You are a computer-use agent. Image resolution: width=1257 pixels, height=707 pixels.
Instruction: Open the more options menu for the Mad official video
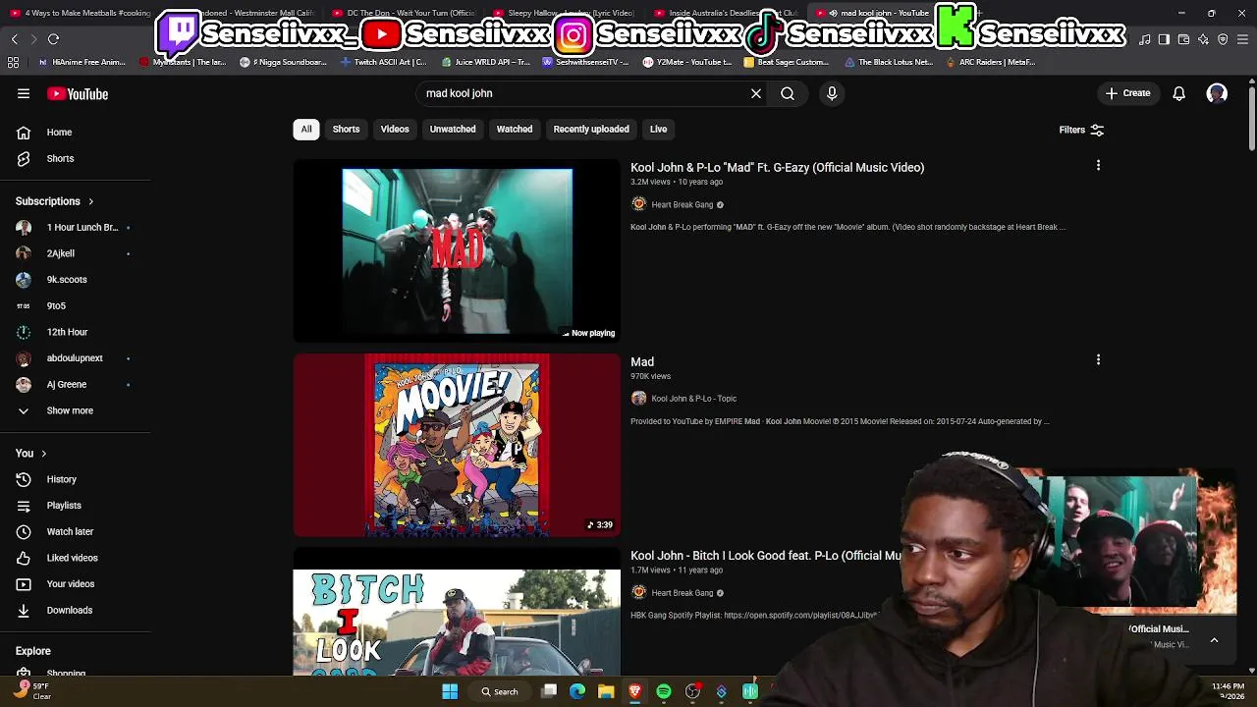(x=1098, y=166)
